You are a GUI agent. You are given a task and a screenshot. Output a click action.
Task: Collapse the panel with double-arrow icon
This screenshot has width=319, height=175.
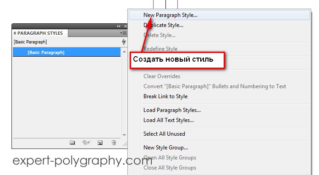pyautogui.click(x=118, y=27)
